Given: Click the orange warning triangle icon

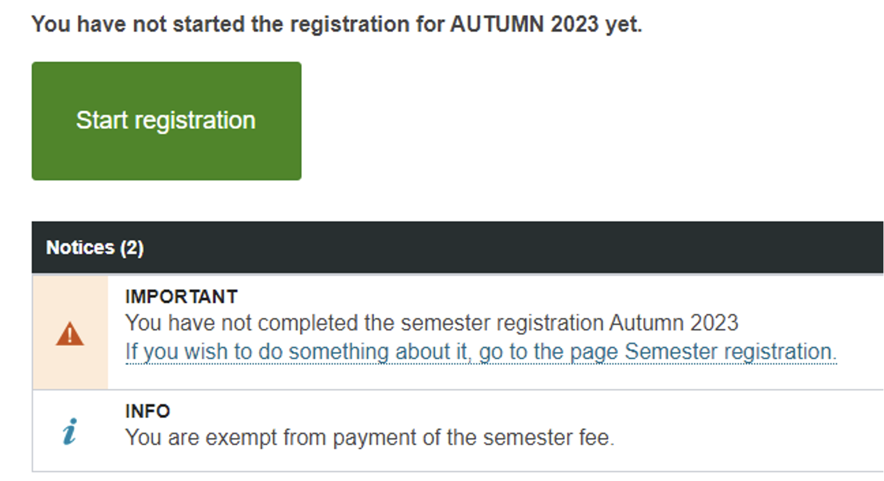Looking at the screenshot, I should click(x=70, y=334).
